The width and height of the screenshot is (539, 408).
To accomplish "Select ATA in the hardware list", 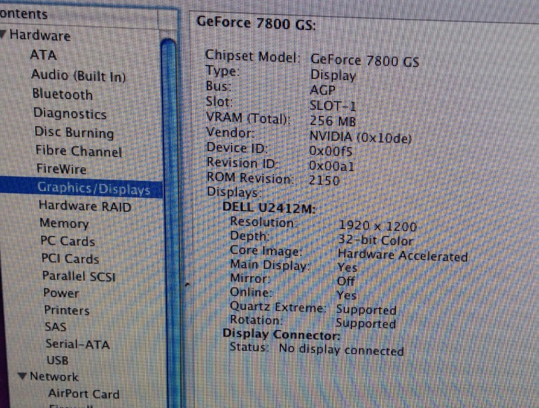I will tap(43, 56).
